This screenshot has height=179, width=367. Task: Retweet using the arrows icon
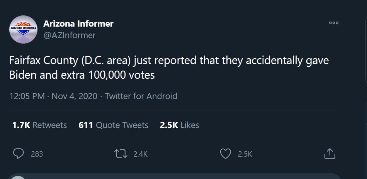tap(121, 154)
